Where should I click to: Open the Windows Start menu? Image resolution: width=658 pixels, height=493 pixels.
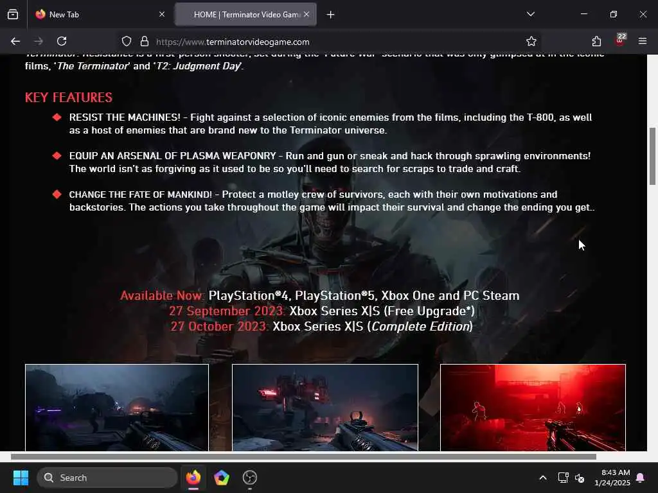point(21,478)
